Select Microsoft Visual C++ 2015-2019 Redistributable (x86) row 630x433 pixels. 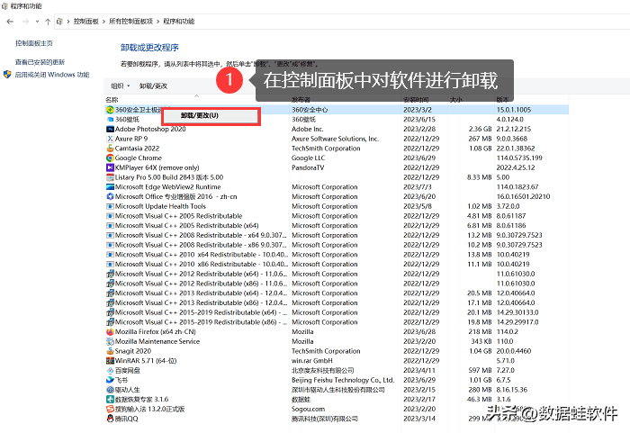click(x=337, y=322)
